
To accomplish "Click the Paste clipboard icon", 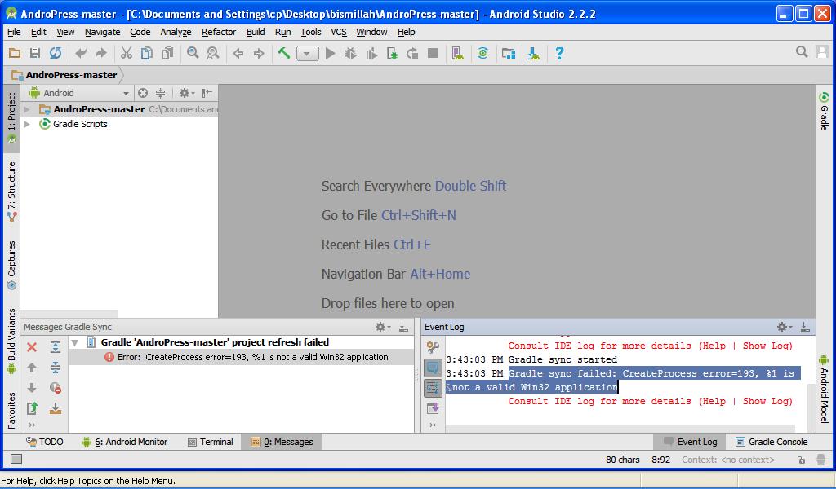I will click(167, 53).
